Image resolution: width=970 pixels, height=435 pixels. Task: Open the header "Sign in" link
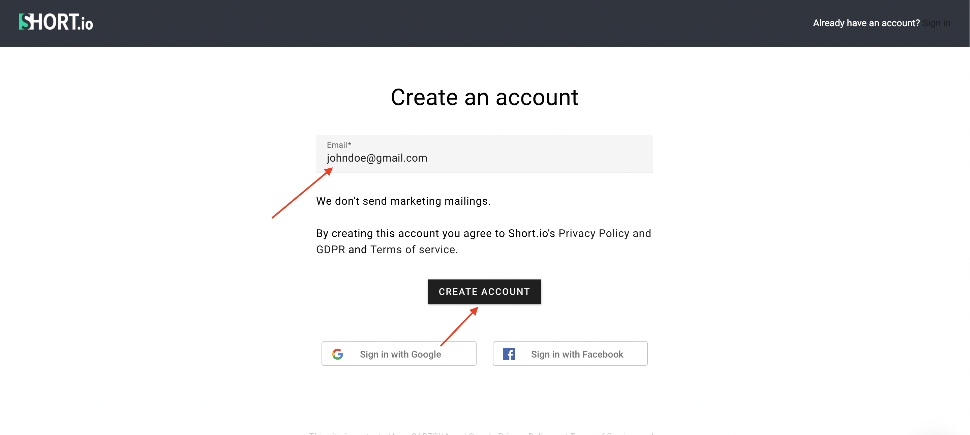(936, 23)
